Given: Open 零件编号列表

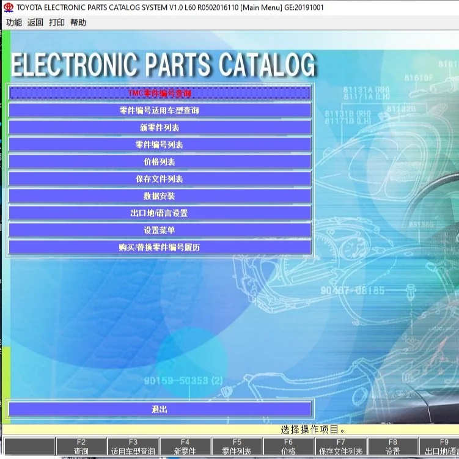Looking at the screenshot, I should pos(160,145).
